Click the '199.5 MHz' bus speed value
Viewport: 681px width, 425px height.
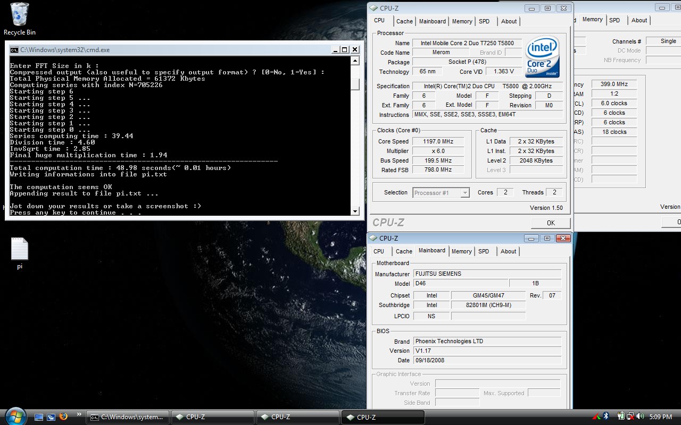(438, 160)
